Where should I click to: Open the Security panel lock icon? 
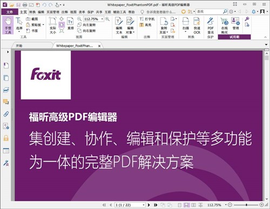(x=6, y=138)
